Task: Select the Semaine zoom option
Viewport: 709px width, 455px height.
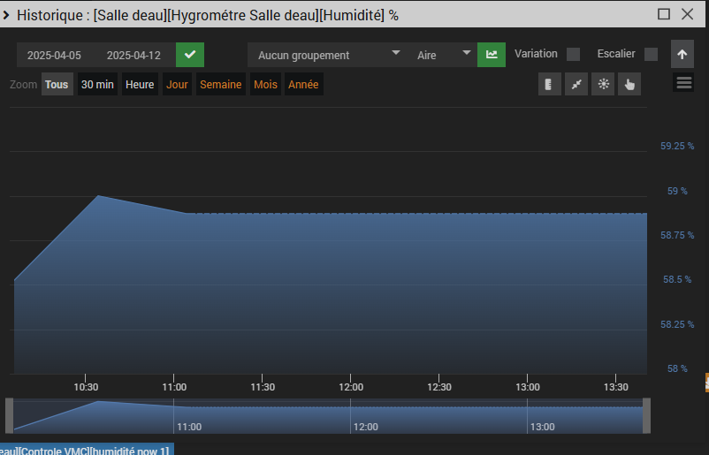Action: click(x=221, y=84)
